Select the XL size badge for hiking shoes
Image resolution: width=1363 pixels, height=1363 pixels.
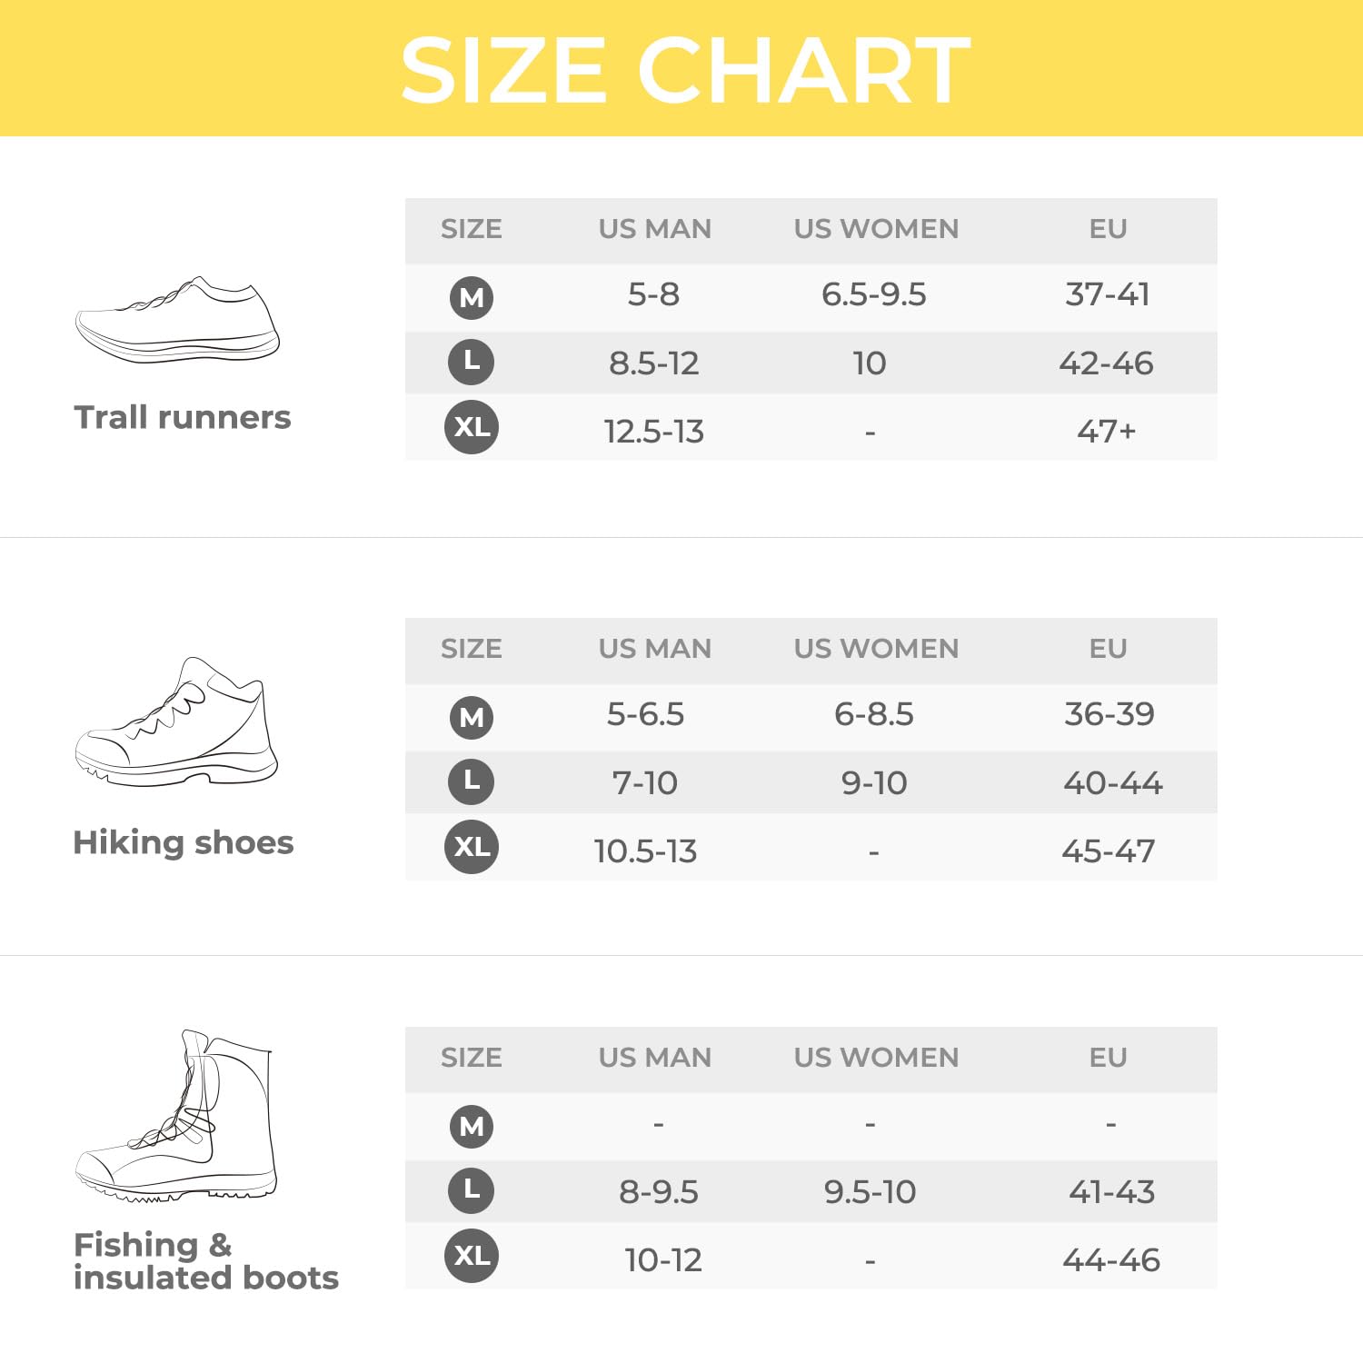tap(472, 847)
